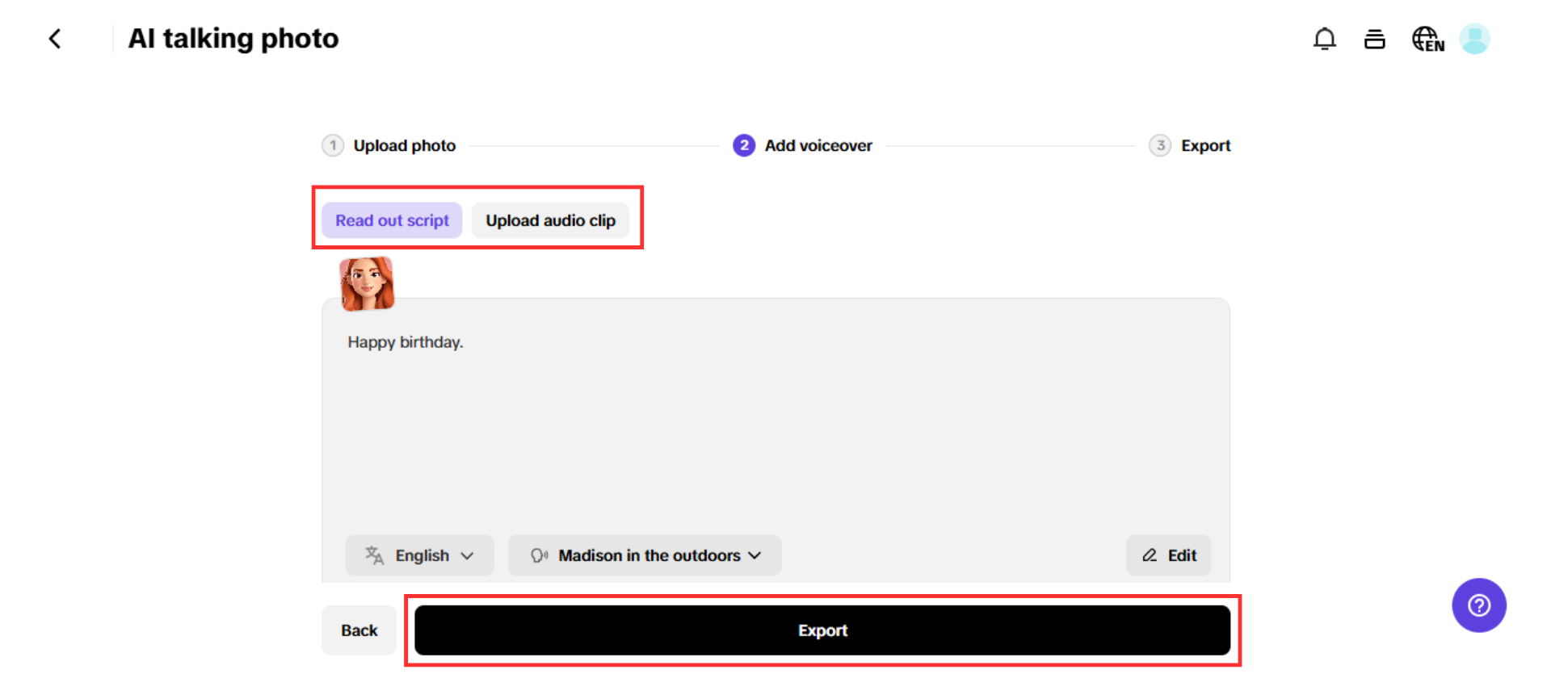Select the Read out script tab

(x=392, y=220)
